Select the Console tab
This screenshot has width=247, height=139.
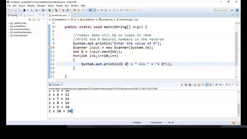[x=56, y=85]
